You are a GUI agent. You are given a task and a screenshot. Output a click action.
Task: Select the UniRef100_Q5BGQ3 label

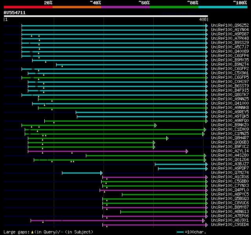pyautogui.click(x=230, y=199)
